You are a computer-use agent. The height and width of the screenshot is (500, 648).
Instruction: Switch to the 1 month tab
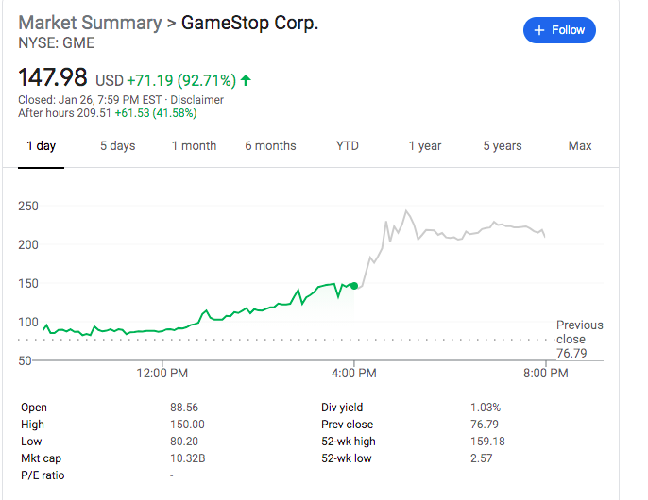click(x=194, y=146)
